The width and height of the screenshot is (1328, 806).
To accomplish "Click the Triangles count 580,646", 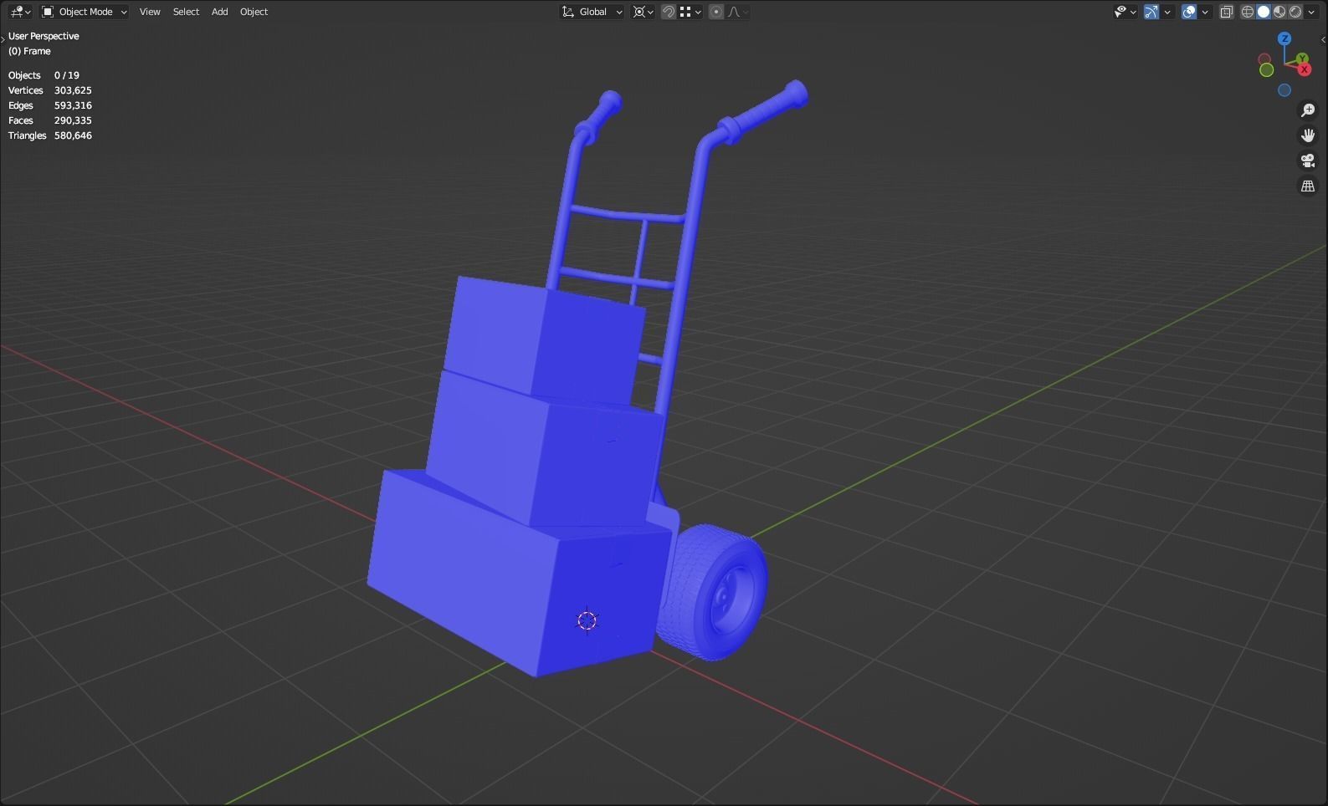I will [x=73, y=135].
